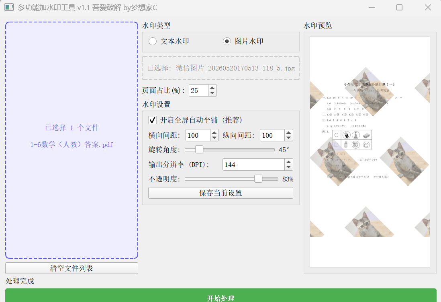The height and width of the screenshot is (302, 441).
Task: Decrease 横向间距 with down arrow
Action: tap(214, 138)
